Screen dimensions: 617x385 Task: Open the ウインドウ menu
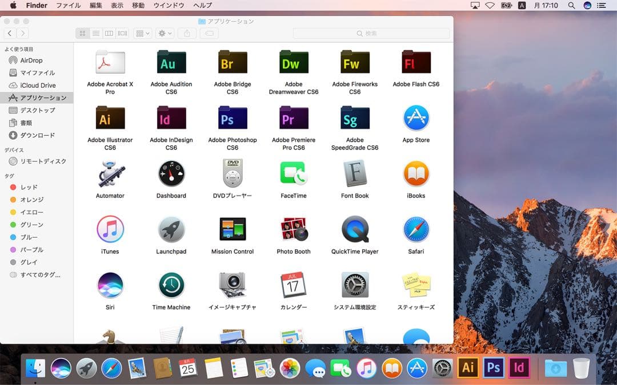(x=169, y=5)
